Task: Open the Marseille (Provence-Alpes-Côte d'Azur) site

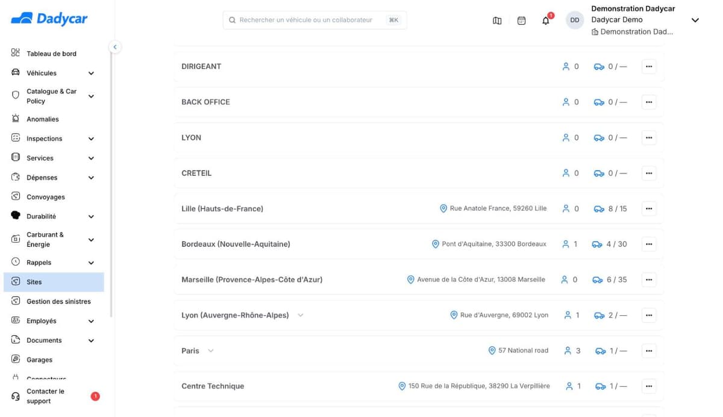Action: [x=252, y=280]
